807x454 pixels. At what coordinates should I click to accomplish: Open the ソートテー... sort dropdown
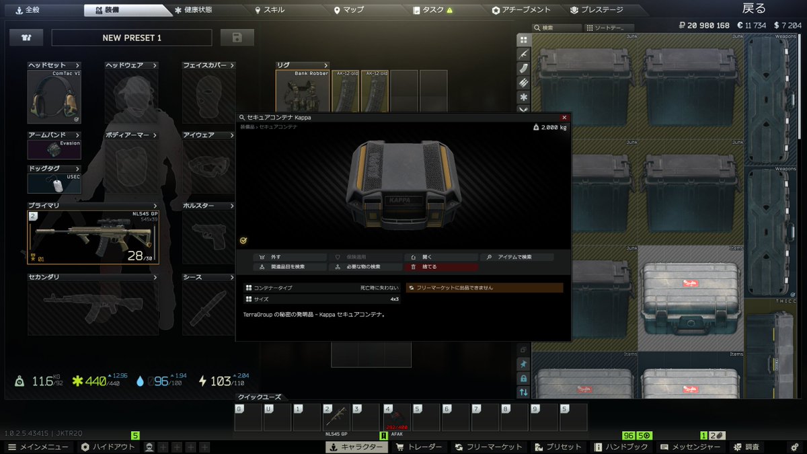click(610, 28)
